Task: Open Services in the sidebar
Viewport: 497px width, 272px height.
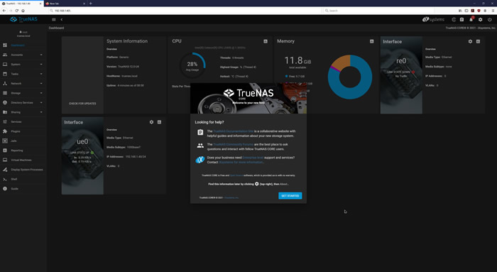Action: pyautogui.click(x=23, y=121)
